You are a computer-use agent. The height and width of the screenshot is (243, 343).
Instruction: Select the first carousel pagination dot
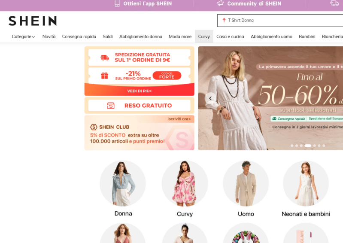(292, 146)
